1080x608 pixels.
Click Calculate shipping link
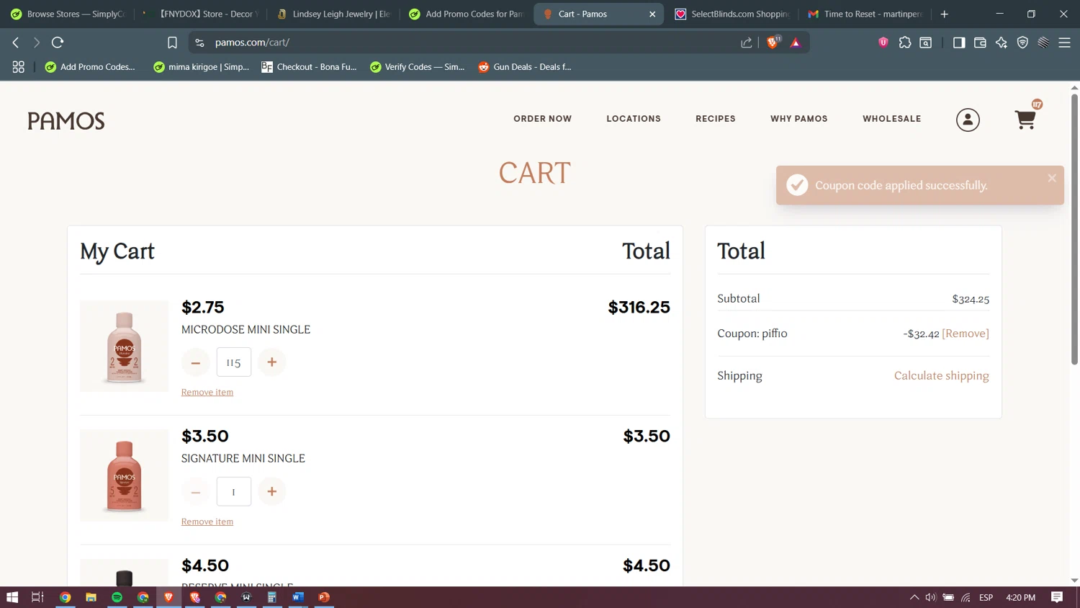point(941,375)
